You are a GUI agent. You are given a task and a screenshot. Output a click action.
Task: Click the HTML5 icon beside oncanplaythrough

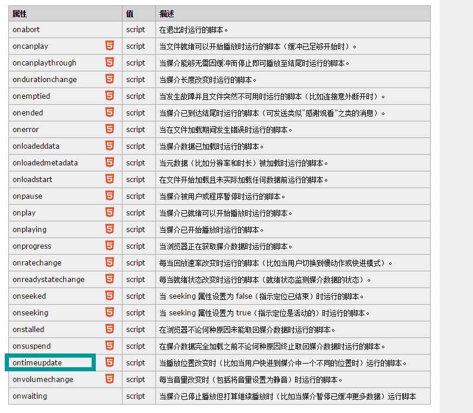pyautogui.click(x=110, y=62)
